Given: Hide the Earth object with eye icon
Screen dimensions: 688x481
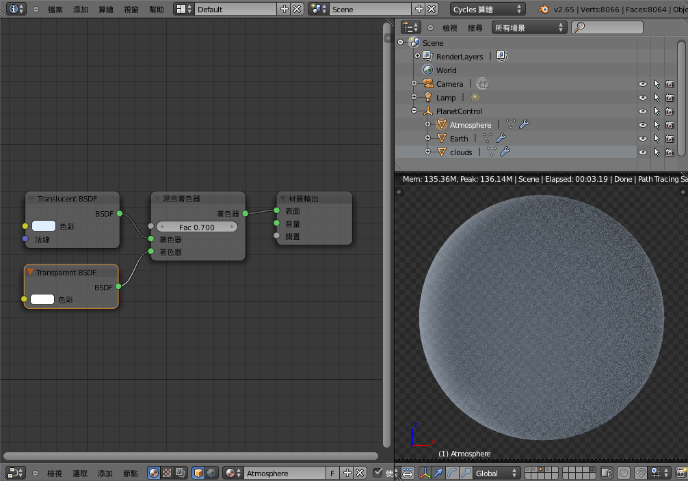Looking at the screenshot, I should [643, 139].
